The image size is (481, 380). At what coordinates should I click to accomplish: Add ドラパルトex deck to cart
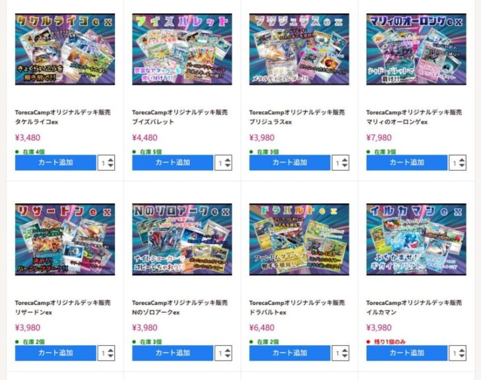click(x=290, y=353)
